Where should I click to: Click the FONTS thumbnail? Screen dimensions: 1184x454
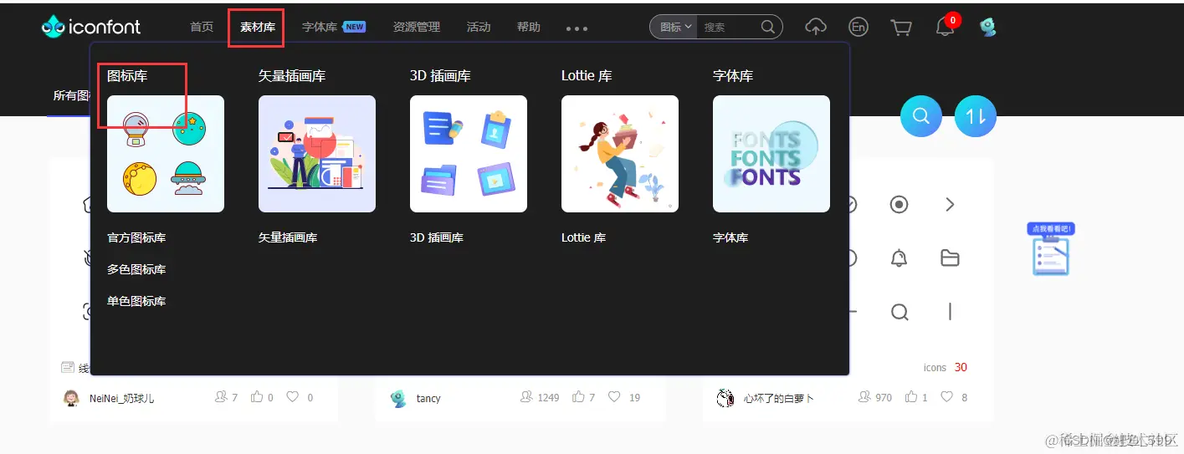pos(771,154)
